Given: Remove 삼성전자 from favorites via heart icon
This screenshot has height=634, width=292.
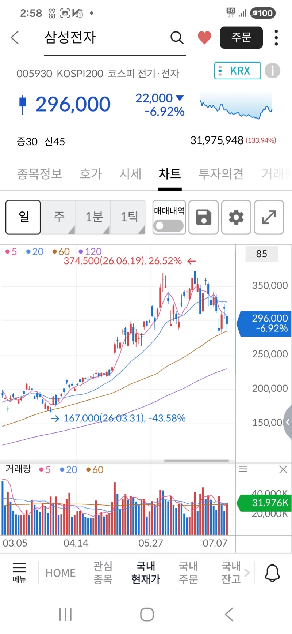Looking at the screenshot, I should pos(204,37).
